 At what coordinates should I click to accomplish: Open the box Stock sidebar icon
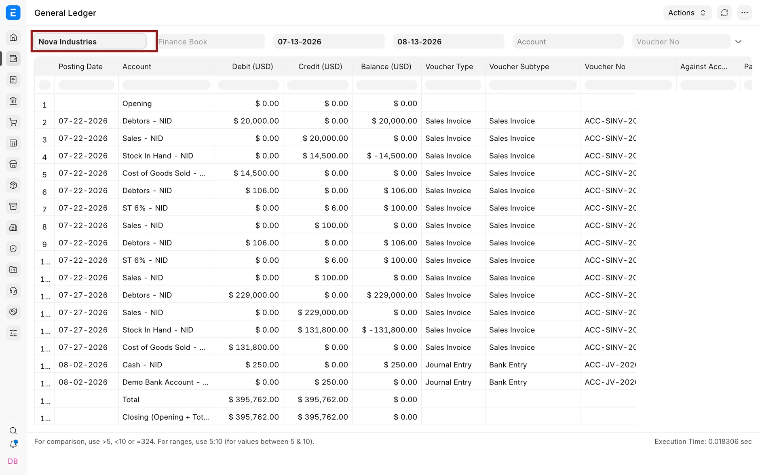pyautogui.click(x=13, y=185)
